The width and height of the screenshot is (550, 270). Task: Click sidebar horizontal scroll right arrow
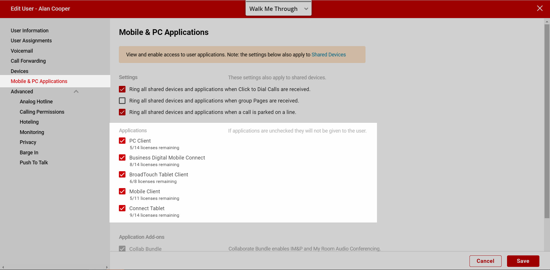pyautogui.click(x=107, y=267)
